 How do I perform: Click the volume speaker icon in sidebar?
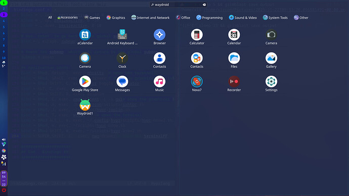tap(4, 139)
